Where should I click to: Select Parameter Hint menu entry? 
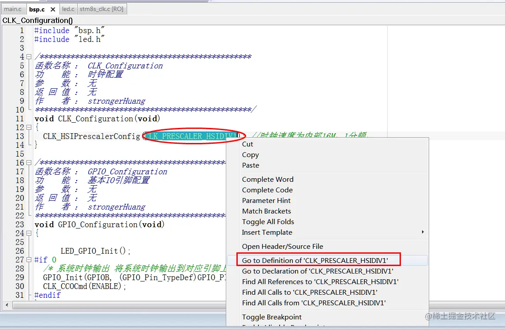point(328,200)
